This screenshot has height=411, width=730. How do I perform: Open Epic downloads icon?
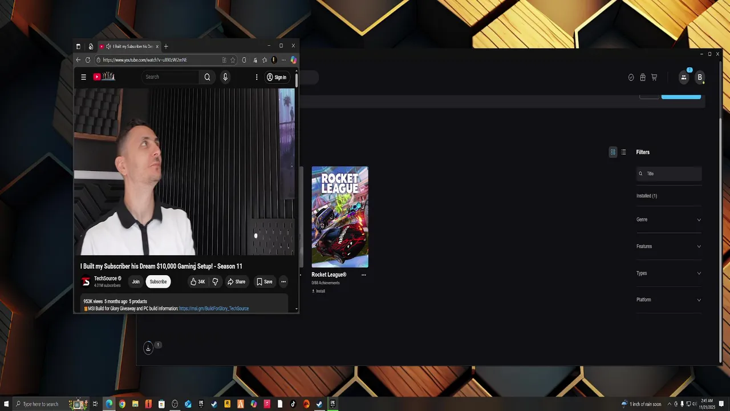point(148,348)
